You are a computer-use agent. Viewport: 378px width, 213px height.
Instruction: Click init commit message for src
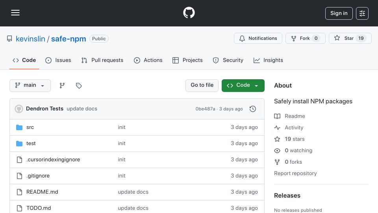(x=122, y=127)
